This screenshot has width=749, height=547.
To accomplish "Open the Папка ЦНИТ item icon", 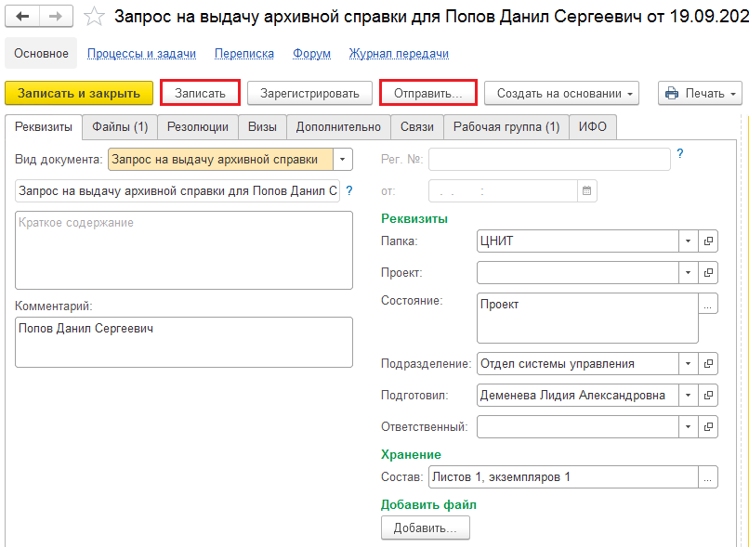I will point(708,241).
